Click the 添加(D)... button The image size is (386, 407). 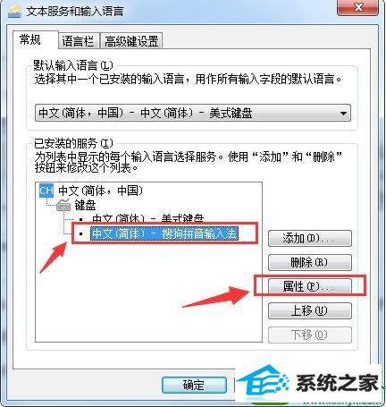(x=310, y=238)
